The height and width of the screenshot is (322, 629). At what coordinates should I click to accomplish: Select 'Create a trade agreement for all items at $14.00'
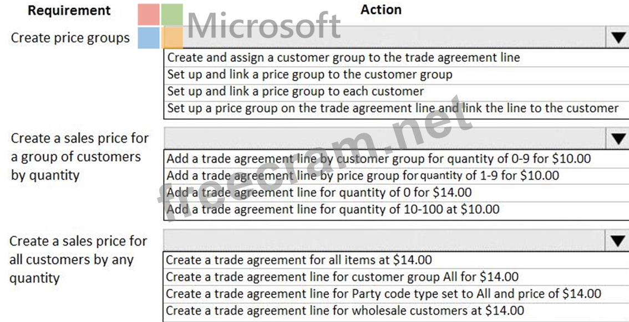point(298,259)
